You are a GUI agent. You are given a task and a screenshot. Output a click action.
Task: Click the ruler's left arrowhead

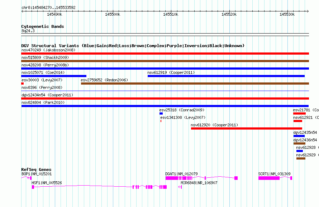pos(22,11)
